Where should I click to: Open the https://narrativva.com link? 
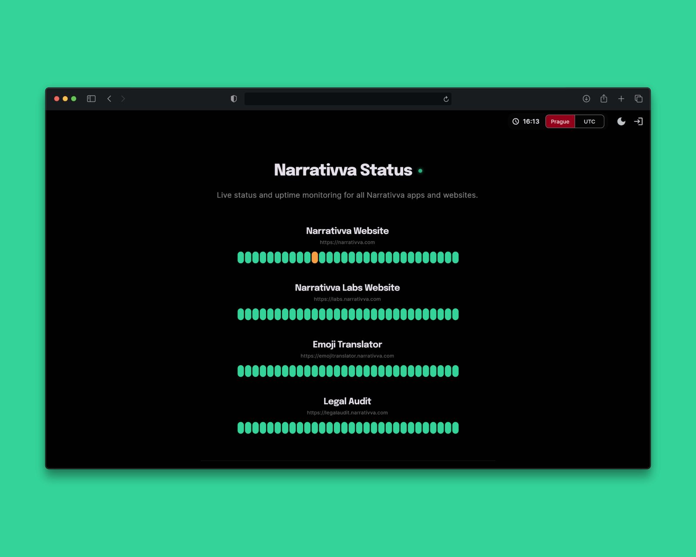coord(347,242)
